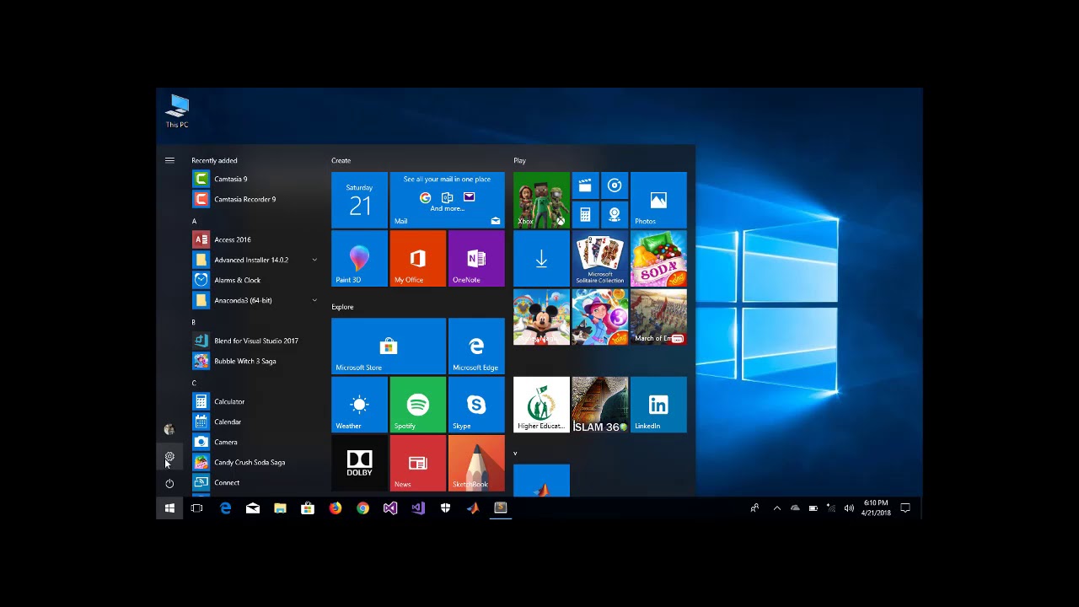Click the letter A group header

click(194, 222)
